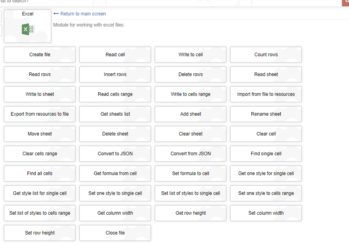The image size is (349, 246).
Task: Select Set list of styles to cells range
Action: coord(40,213)
